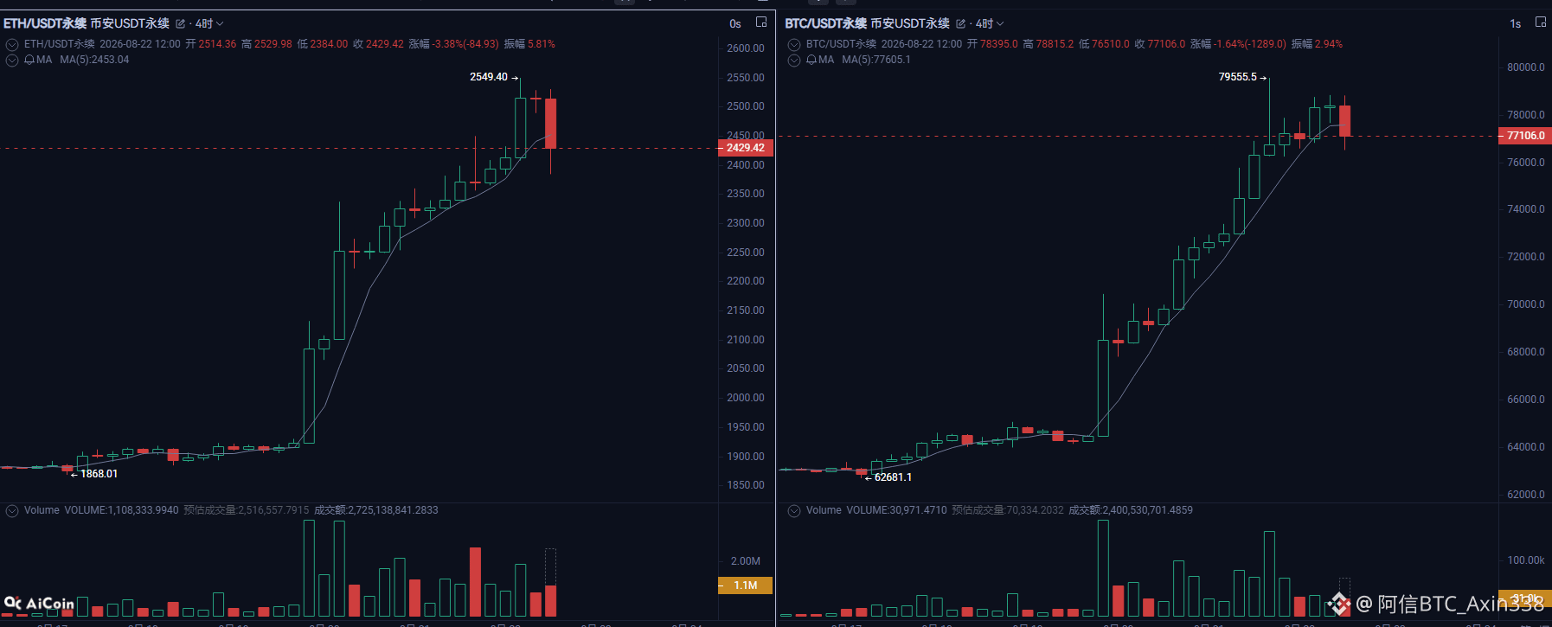
Task: Click BTC change -1.64%(-1289.0) in header
Action: pos(1250,44)
